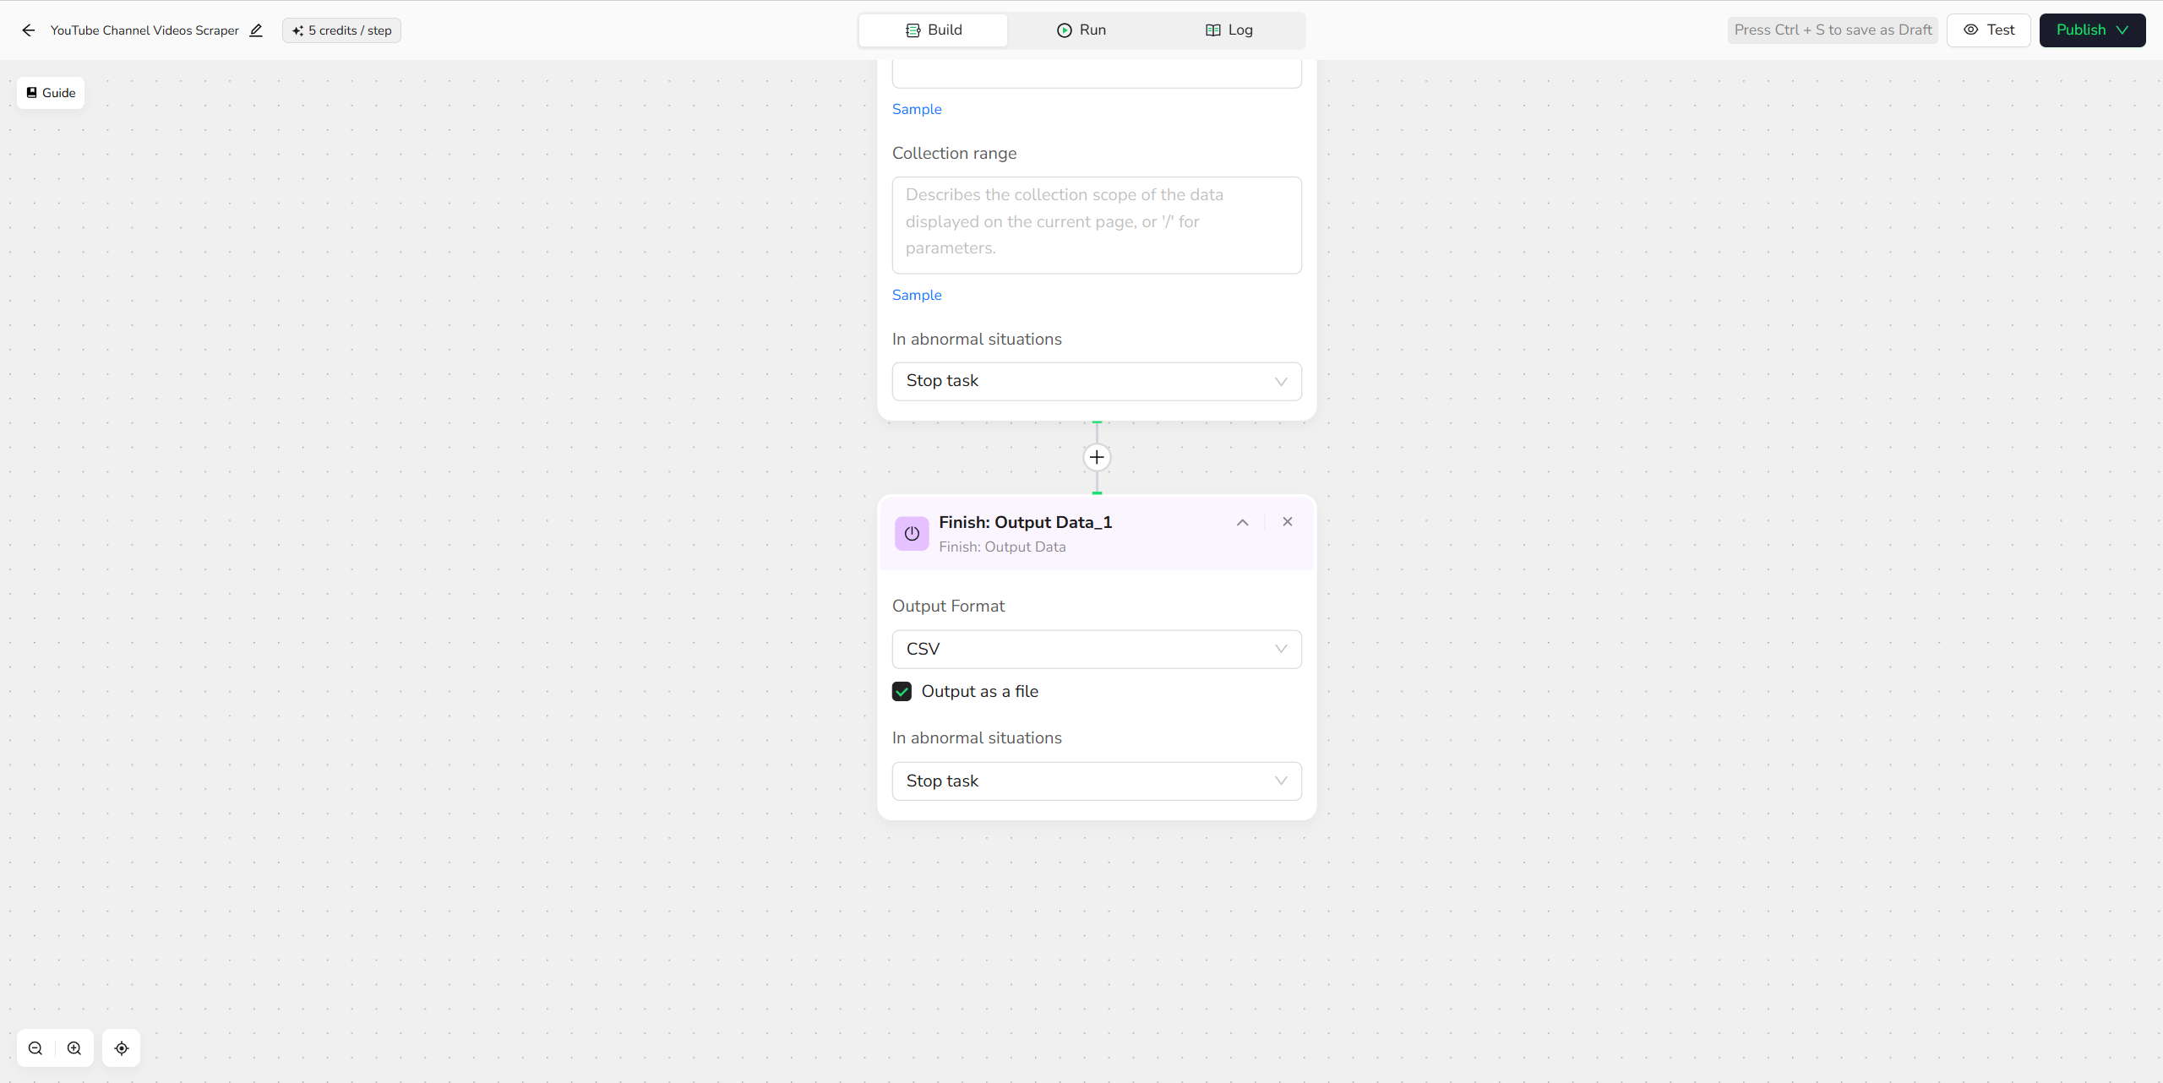Collapse the Finish: Output Data_1 node
2163x1083 pixels.
[x=1242, y=522]
